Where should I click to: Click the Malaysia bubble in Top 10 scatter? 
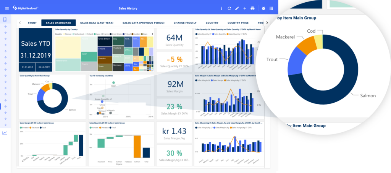point(110,113)
